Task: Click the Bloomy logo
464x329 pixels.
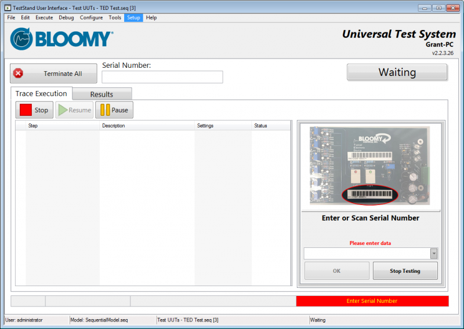Action: (61, 39)
